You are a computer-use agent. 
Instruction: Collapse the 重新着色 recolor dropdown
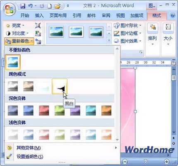pyautogui.click(x=19, y=41)
